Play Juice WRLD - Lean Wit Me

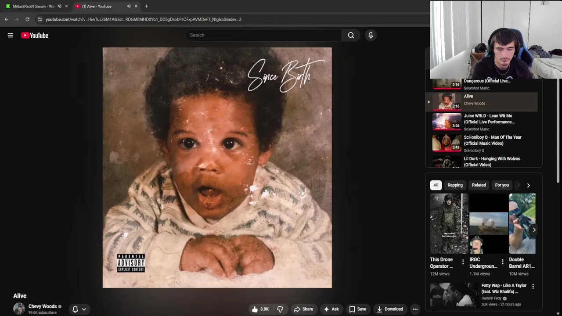pyautogui.click(x=489, y=119)
